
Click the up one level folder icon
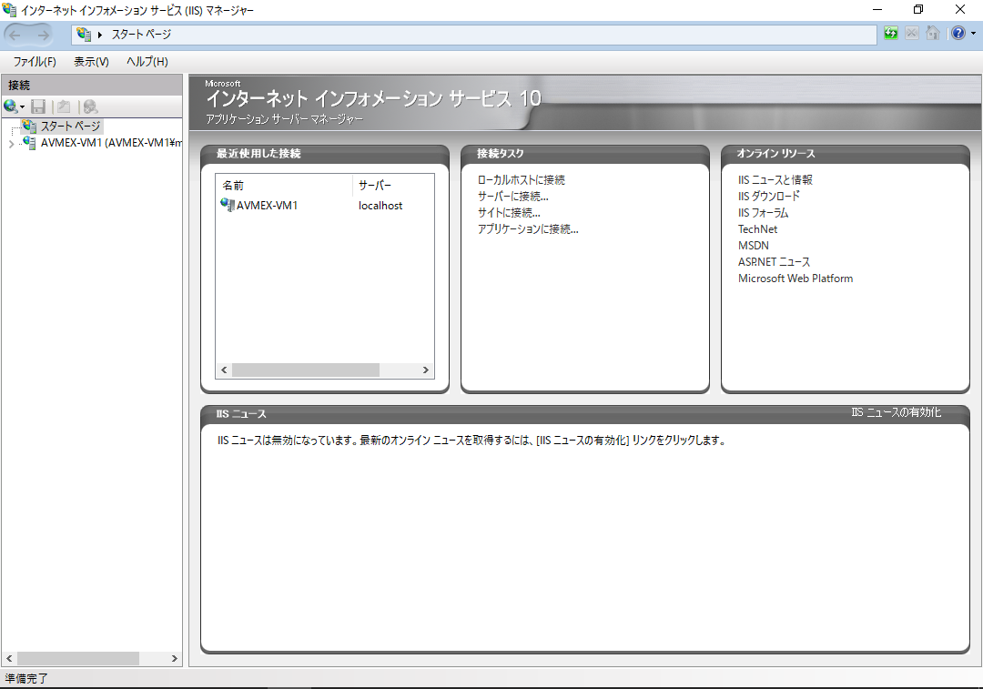pyautogui.click(x=64, y=106)
